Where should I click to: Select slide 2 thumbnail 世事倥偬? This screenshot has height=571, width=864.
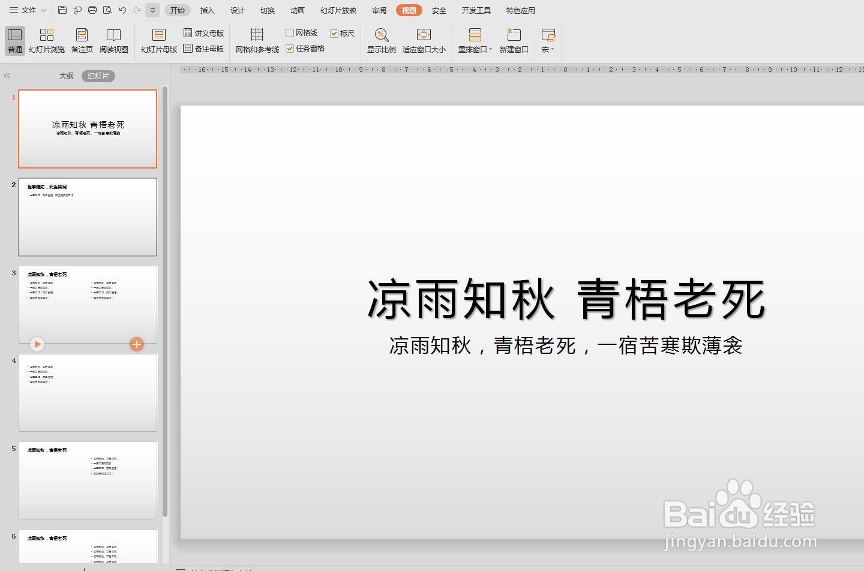[88, 217]
